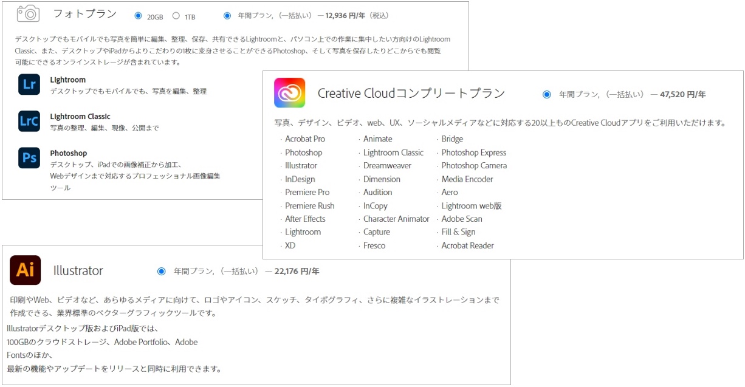Click Photoshop in the Creative Cloud app list
The height and width of the screenshot is (387, 745).
[x=304, y=152]
